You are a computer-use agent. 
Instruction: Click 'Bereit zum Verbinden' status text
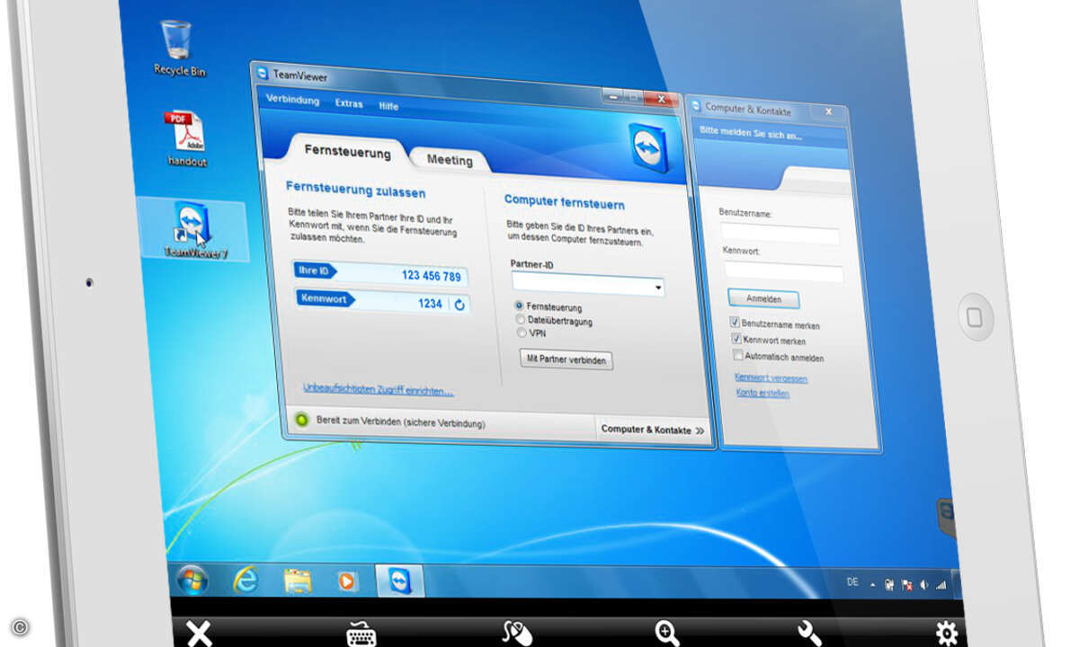(400, 421)
